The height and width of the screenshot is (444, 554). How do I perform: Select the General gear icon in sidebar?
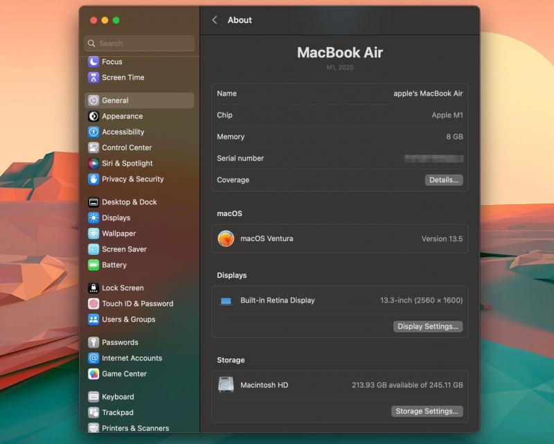point(93,100)
